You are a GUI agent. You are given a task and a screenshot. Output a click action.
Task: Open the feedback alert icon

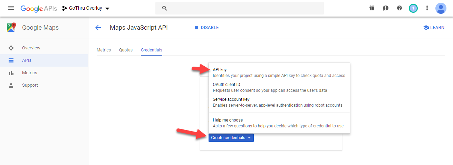pos(386,8)
